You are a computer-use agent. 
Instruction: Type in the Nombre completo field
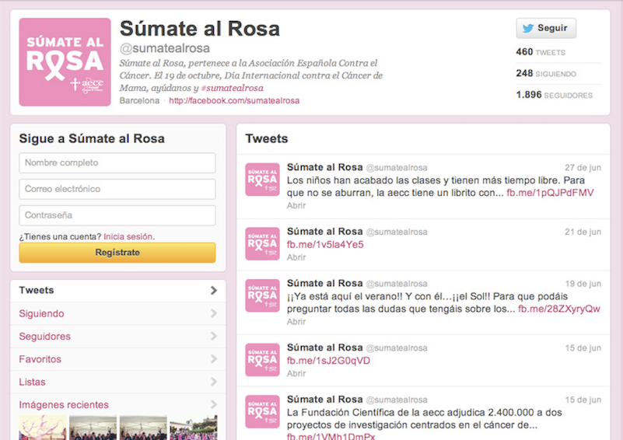pos(117,163)
